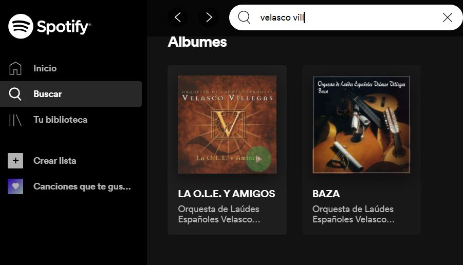Open Canciones que te gustan playlist
Screen dimensions: 463x265
click(82, 186)
